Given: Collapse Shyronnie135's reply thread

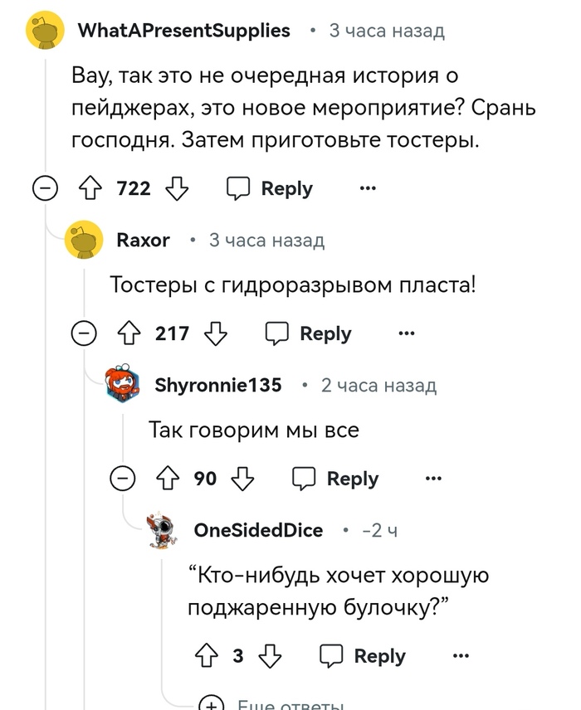Looking at the screenshot, I should pos(123,479).
